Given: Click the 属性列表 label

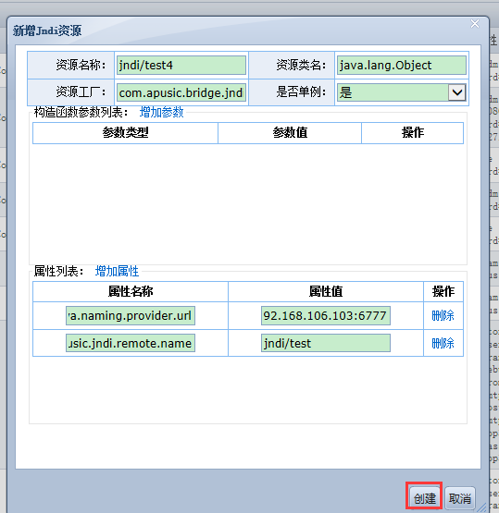Looking at the screenshot, I should click(x=58, y=271).
